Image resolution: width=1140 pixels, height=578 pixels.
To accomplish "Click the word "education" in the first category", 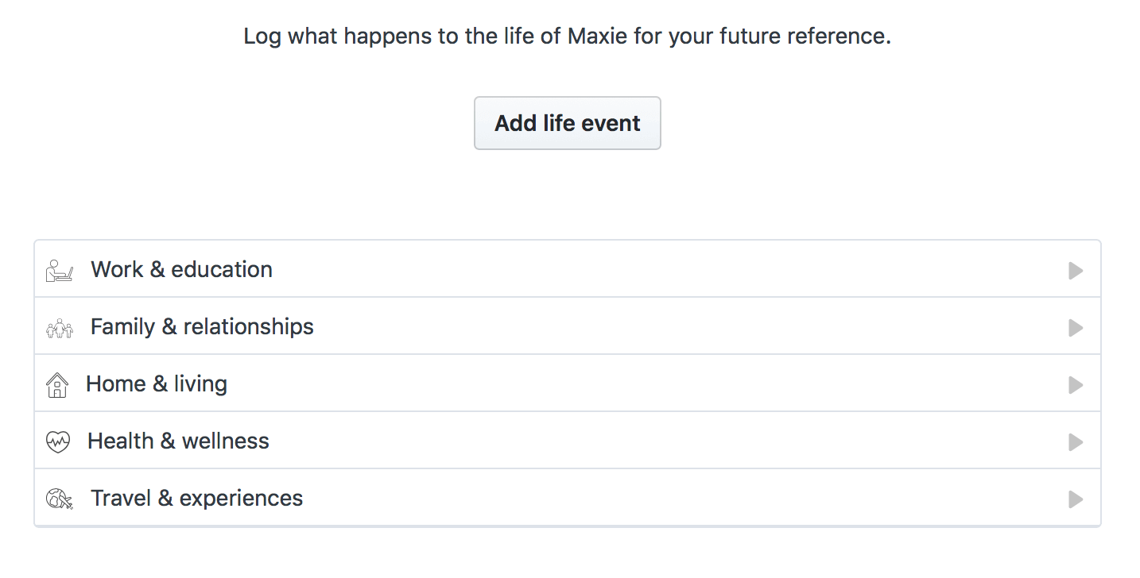I will [x=222, y=270].
